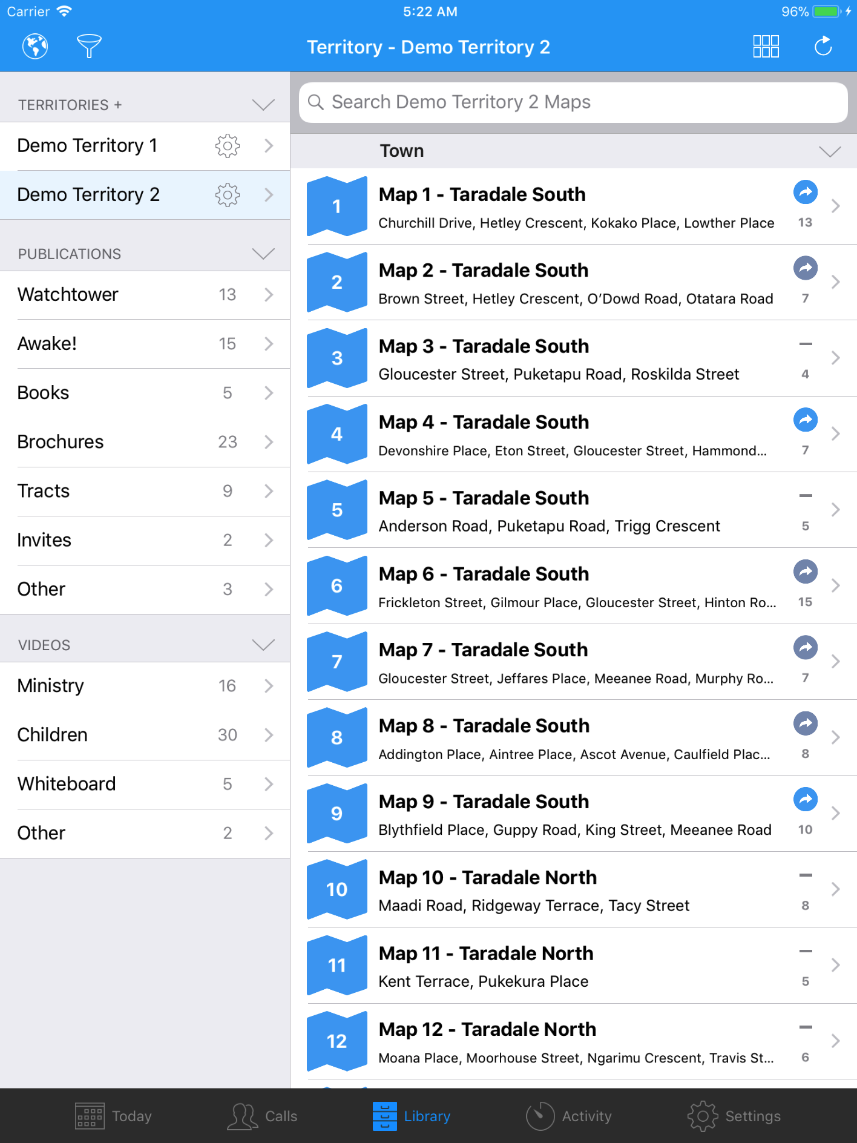
Task: Tap the battery indicator in status bar
Action: (x=827, y=12)
